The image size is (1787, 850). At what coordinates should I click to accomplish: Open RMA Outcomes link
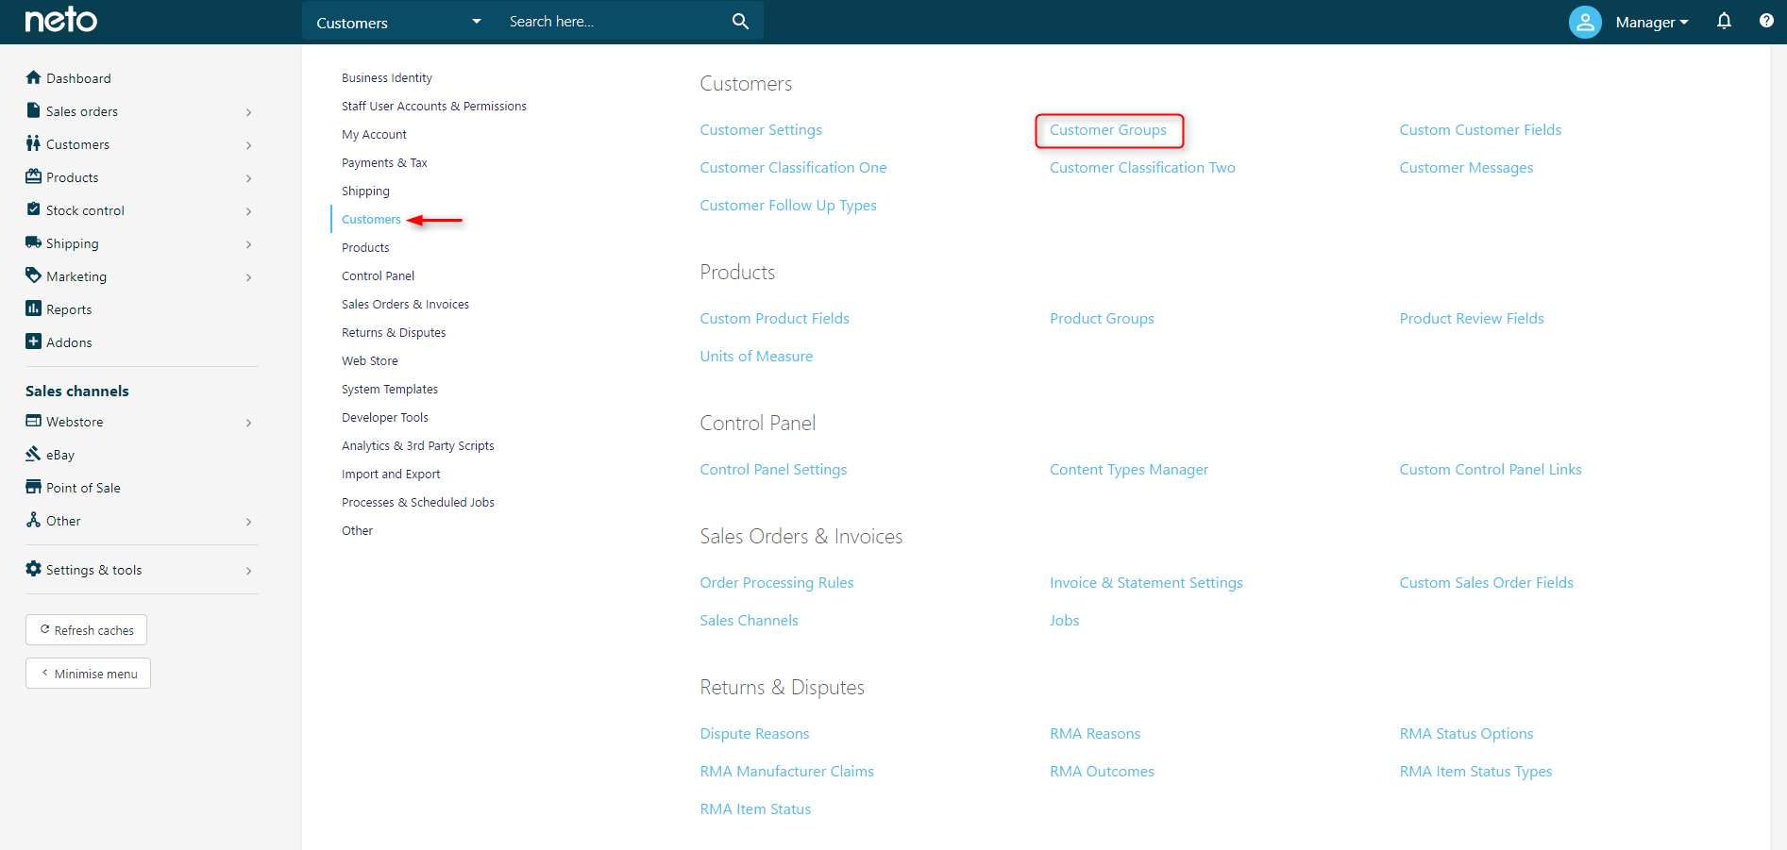click(1102, 772)
